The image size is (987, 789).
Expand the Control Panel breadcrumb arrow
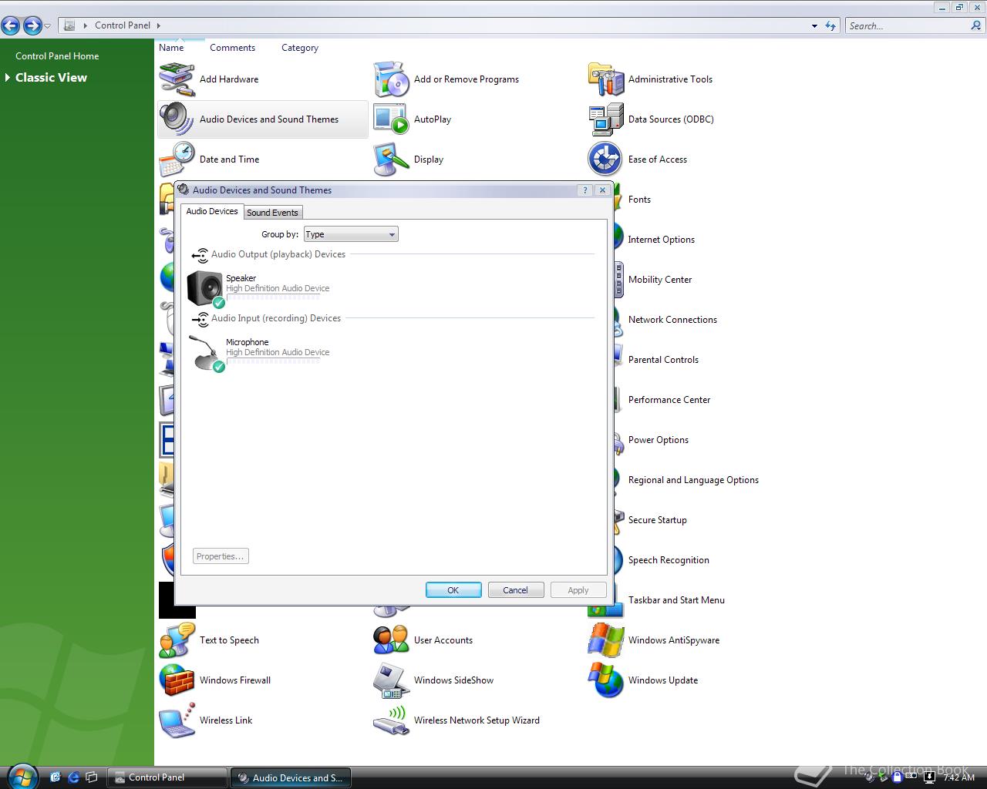coord(159,25)
